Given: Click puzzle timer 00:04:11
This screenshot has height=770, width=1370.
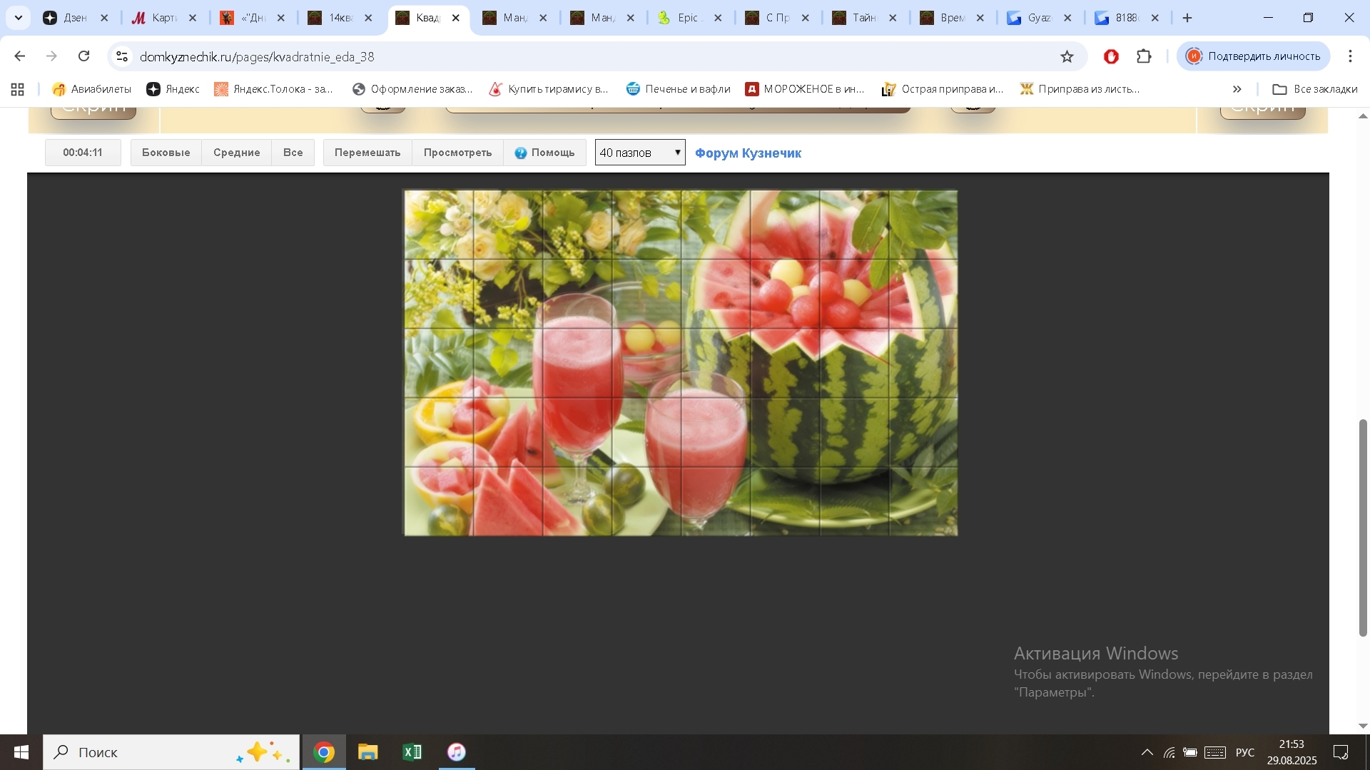Looking at the screenshot, I should pos(83,153).
